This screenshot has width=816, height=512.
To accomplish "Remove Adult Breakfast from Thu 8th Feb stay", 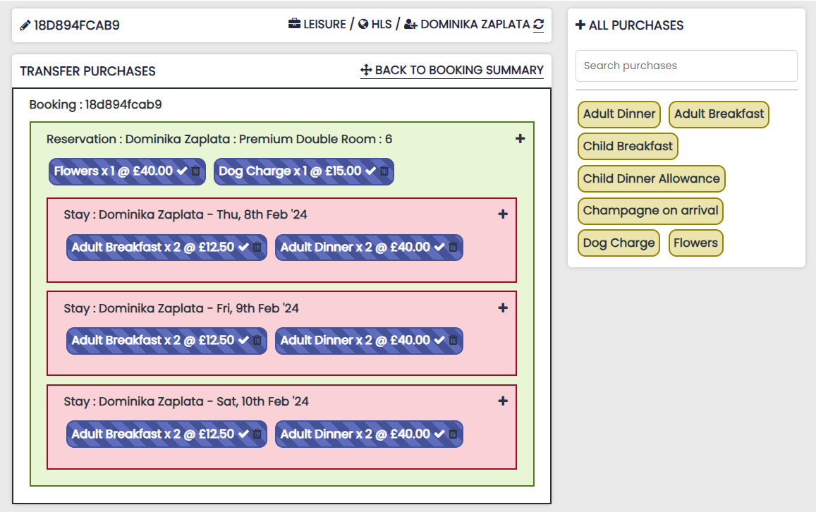I will tap(257, 248).
